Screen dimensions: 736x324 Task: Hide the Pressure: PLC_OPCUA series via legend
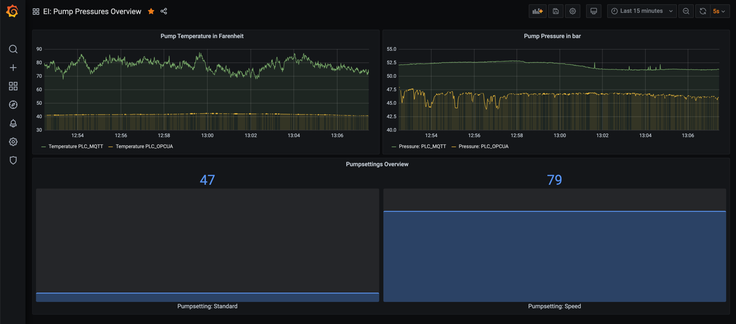click(484, 146)
